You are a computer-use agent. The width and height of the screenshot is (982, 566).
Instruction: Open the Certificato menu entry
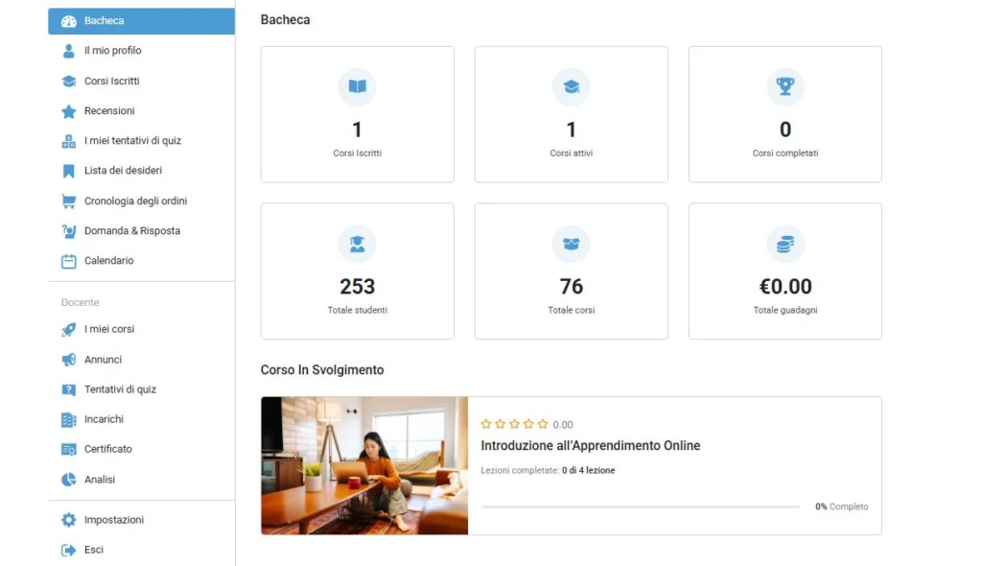[107, 449]
